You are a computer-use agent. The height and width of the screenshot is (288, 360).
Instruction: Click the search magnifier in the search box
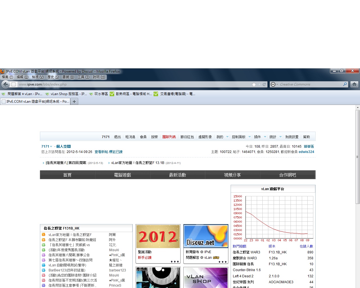click(345, 84)
